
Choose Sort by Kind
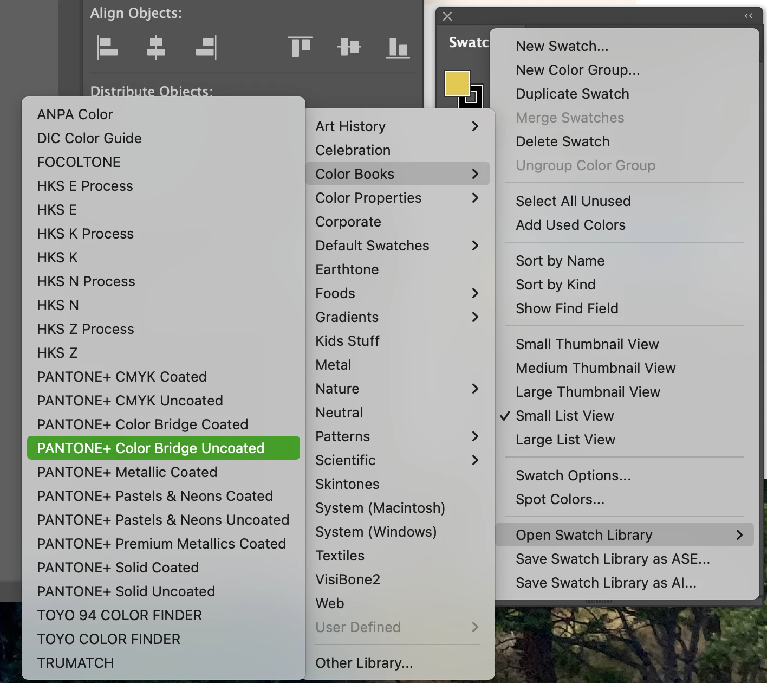pyautogui.click(x=625, y=285)
